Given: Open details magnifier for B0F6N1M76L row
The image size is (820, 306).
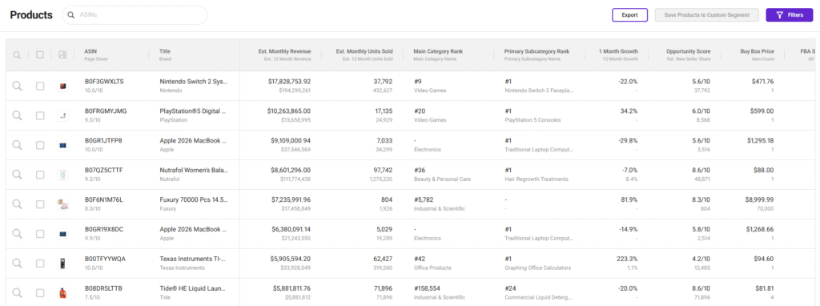Looking at the screenshot, I should 18,204.
